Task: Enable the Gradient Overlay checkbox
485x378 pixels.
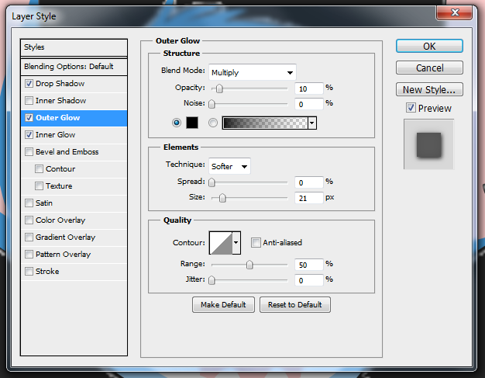Action: pos(29,237)
